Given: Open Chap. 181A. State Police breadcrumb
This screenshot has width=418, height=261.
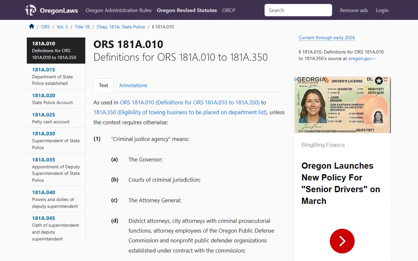Looking at the screenshot, I should pyautogui.click(x=121, y=27).
